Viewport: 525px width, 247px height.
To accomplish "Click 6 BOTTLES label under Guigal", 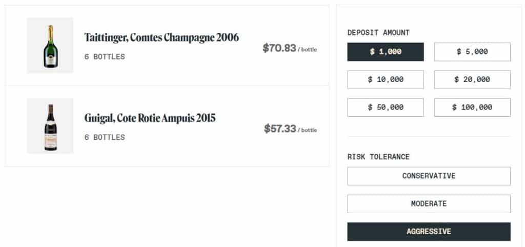I will pyautogui.click(x=105, y=137).
